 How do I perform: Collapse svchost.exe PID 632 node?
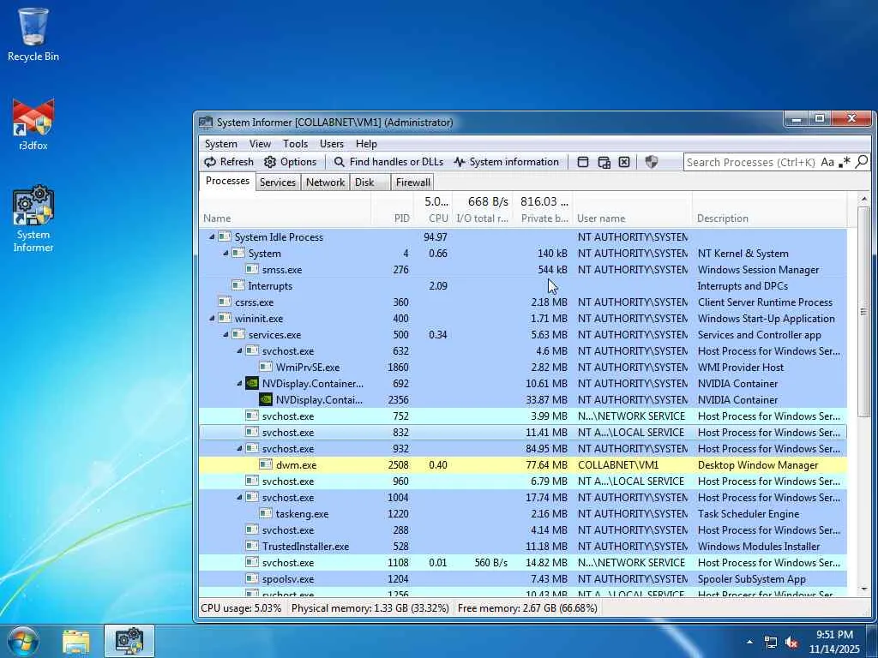239,350
